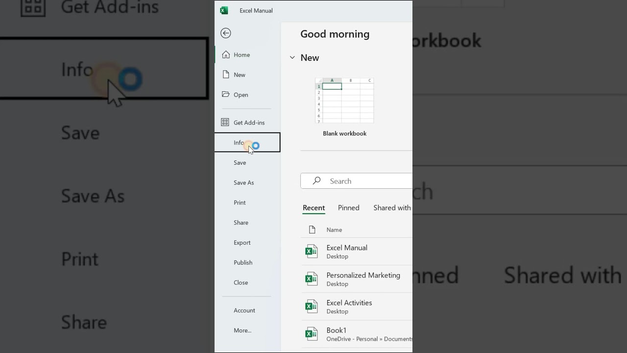Screen dimensions: 627x353
Task: Click Excel icon beside Book1
Action: click(x=311, y=334)
